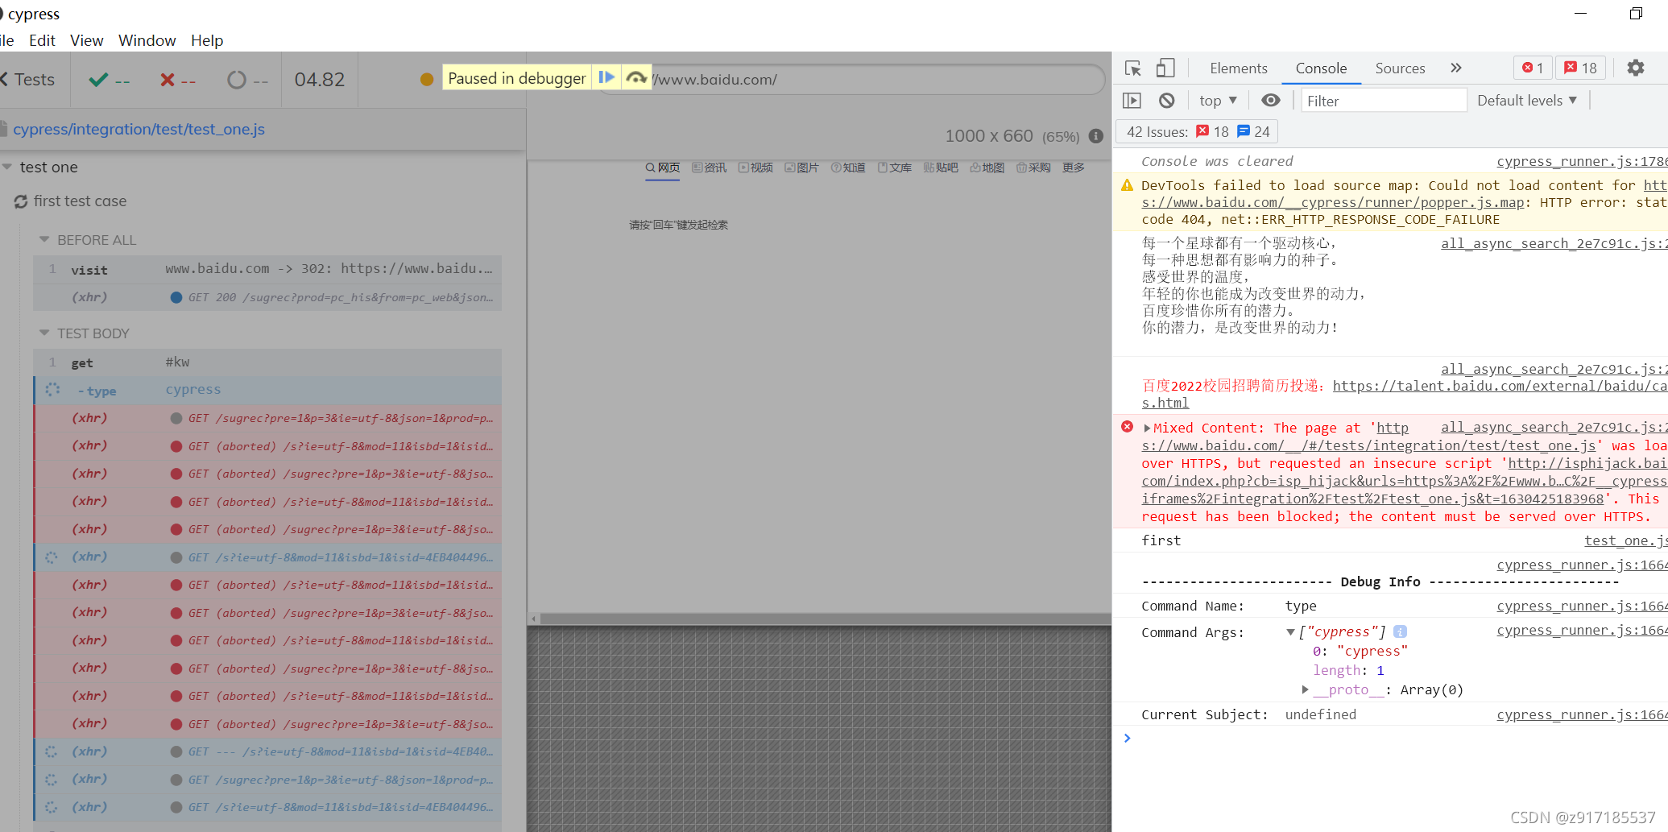Open Help menu

207,40
